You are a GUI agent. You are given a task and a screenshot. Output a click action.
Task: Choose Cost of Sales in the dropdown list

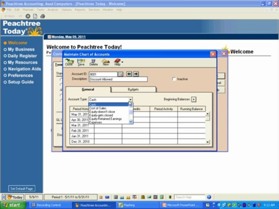(98, 108)
